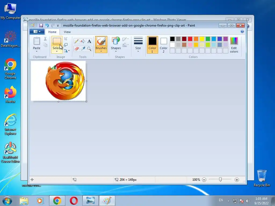
Task: Select the Color picker eyedropper tool
Action: pyautogui.click(x=83, y=49)
